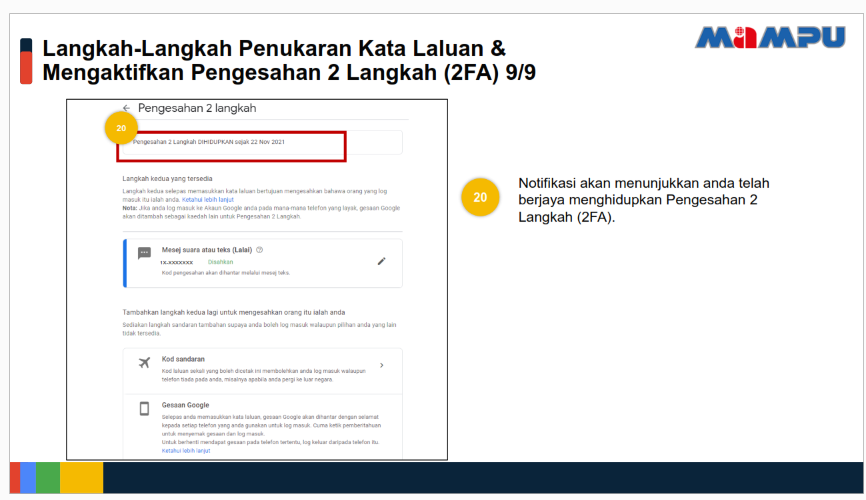Click the MAMPU logo
The image size is (866, 500).
[x=770, y=37]
